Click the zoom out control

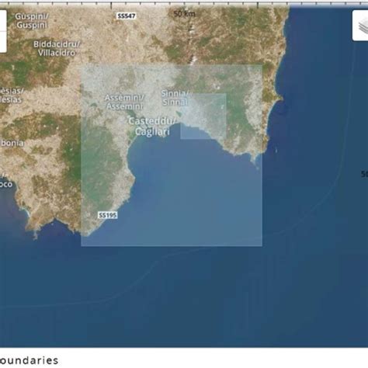[x=3, y=42]
